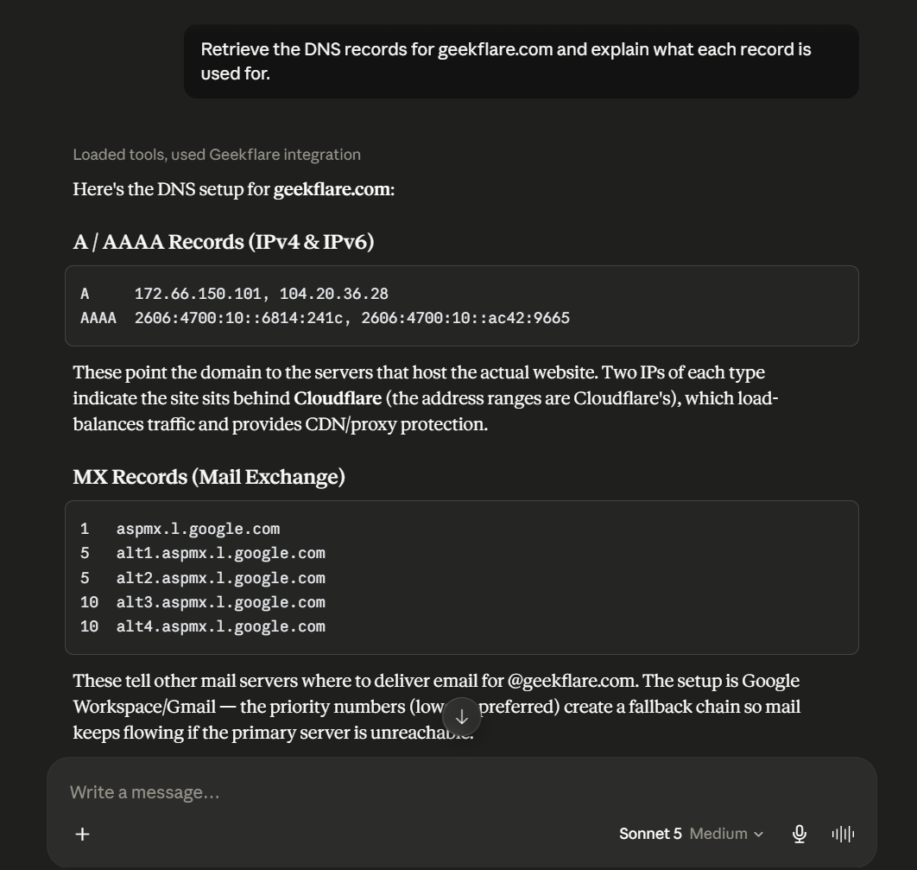This screenshot has height=870, width=917.
Task: Focus the 'Write a message…' input field
Action: 461,792
